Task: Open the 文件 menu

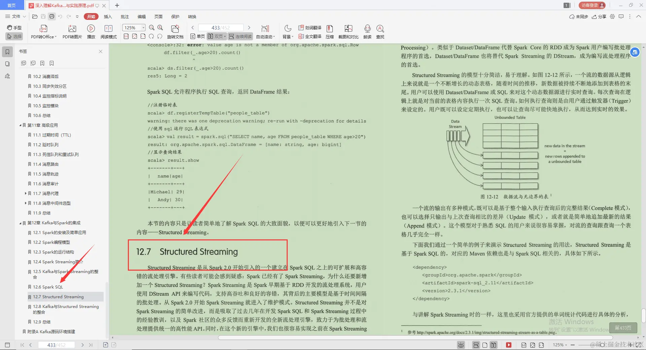Action: [15, 16]
